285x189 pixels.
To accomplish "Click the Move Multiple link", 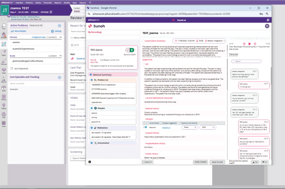I will pos(19,31).
